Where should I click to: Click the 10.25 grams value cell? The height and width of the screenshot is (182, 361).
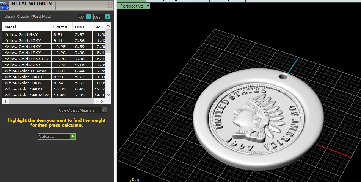[x=62, y=47]
